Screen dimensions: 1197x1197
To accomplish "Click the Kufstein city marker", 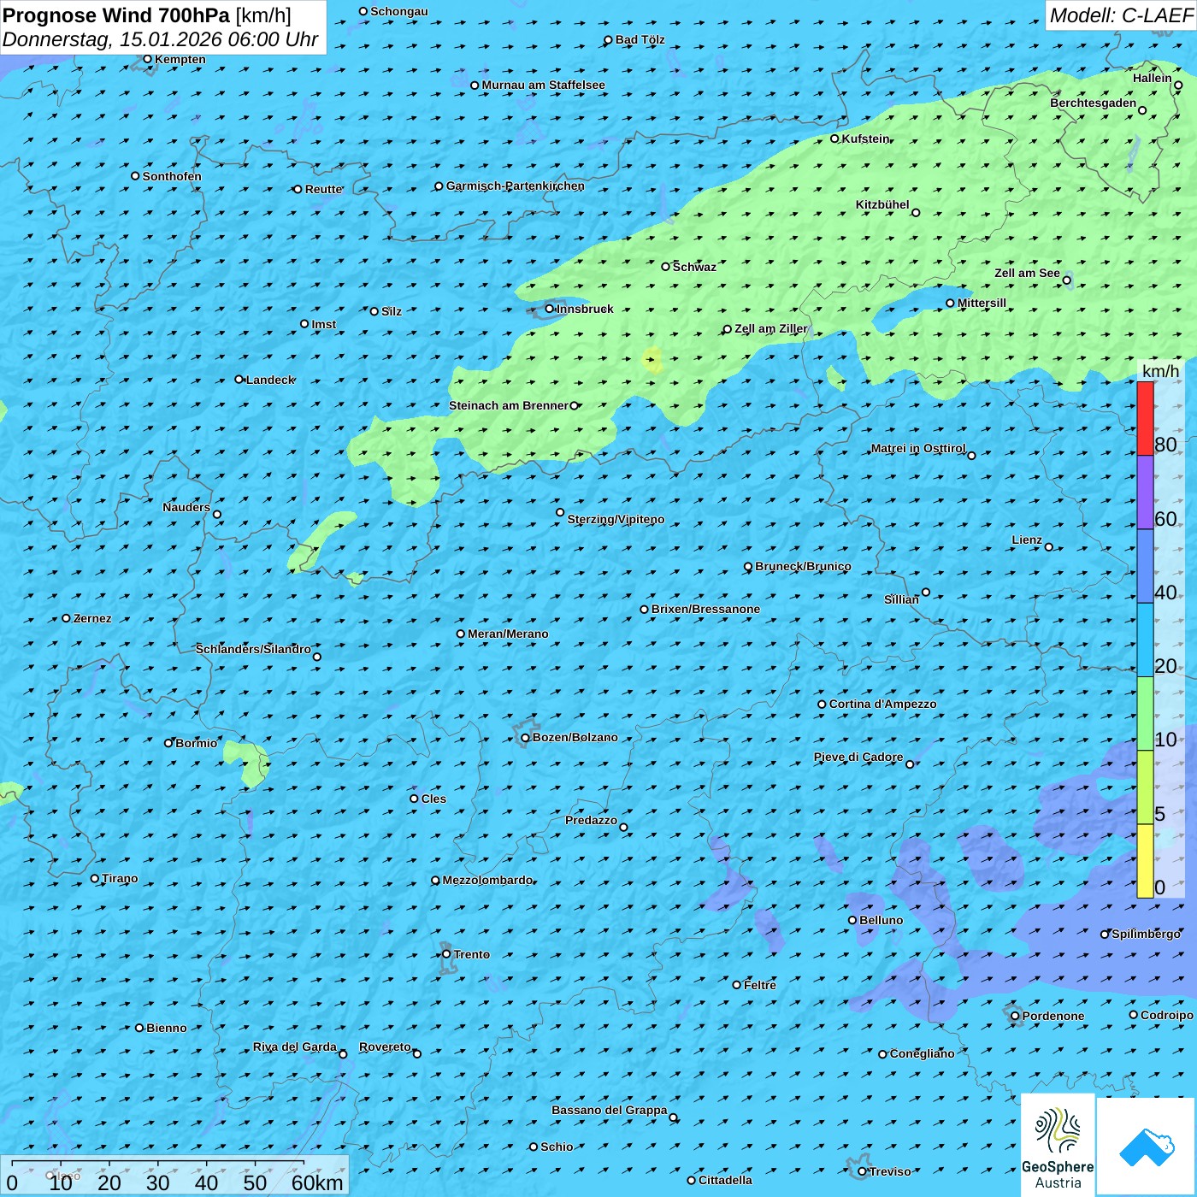I will (x=834, y=139).
